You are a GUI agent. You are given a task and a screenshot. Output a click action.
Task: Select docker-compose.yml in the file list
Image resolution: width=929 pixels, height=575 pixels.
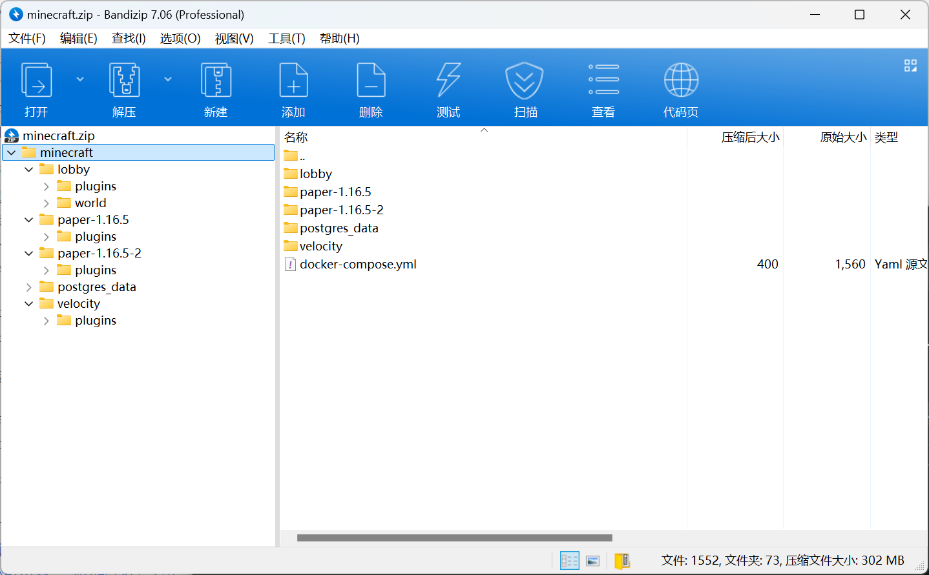(x=358, y=265)
